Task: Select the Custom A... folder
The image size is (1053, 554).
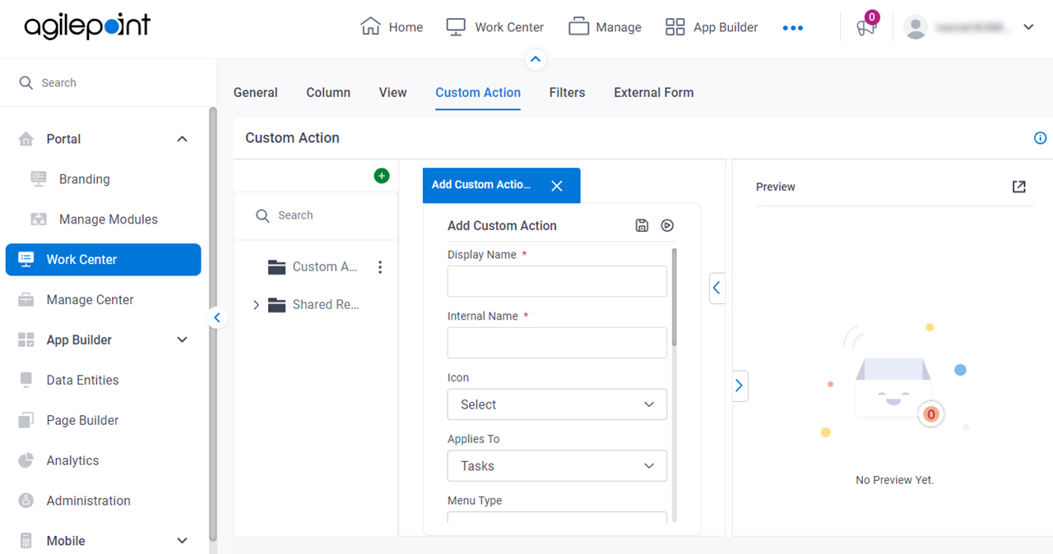Action: (x=313, y=267)
